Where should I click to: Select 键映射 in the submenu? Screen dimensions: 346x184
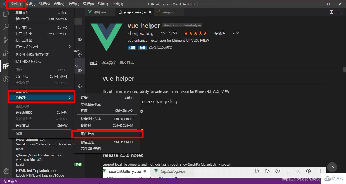pos(107,125)
